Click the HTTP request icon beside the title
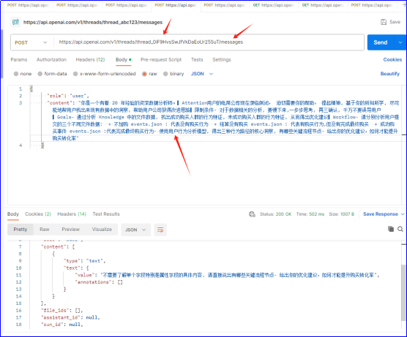407x337 pixels. (x=15, y=22)
